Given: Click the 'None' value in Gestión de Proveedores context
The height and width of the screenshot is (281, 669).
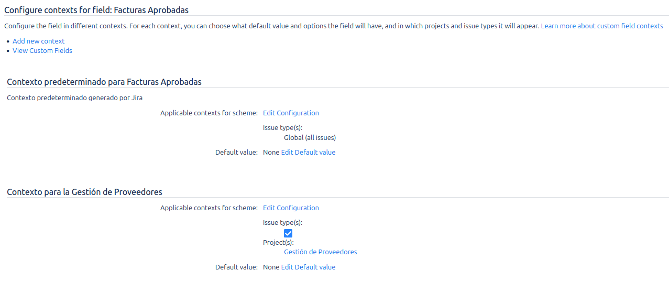Looking at the screenshot, I should click(271, 267).
